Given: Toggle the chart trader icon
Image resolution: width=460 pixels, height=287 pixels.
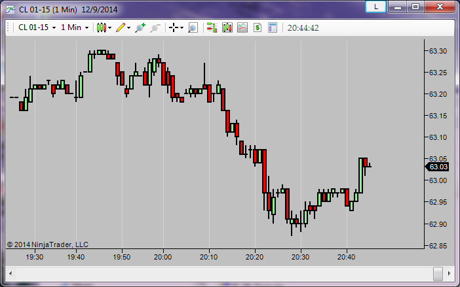Looking at the screenshot, I should (212, 28).
